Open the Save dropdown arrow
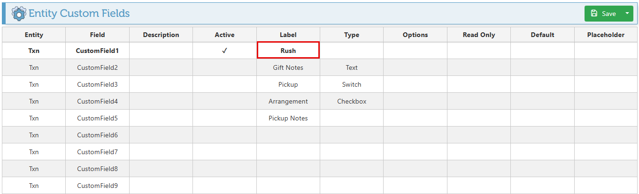Screen dimensions: 639x194 tap(627, 14)
